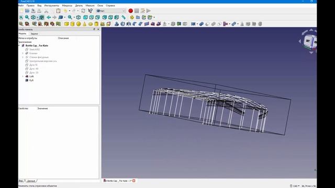Click the undo arrow icon
This screenshot has width=335, height=188.
(65, 10)
